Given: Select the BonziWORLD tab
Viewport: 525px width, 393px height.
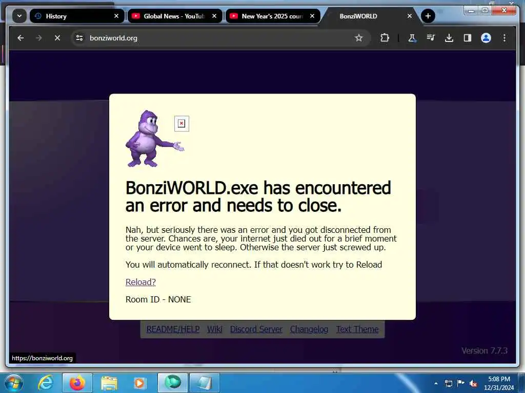Looking at the screenshot, I should click(370, 16).
